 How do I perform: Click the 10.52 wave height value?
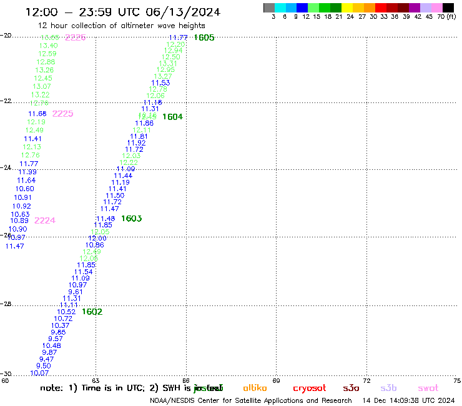(x=66, y=312)
